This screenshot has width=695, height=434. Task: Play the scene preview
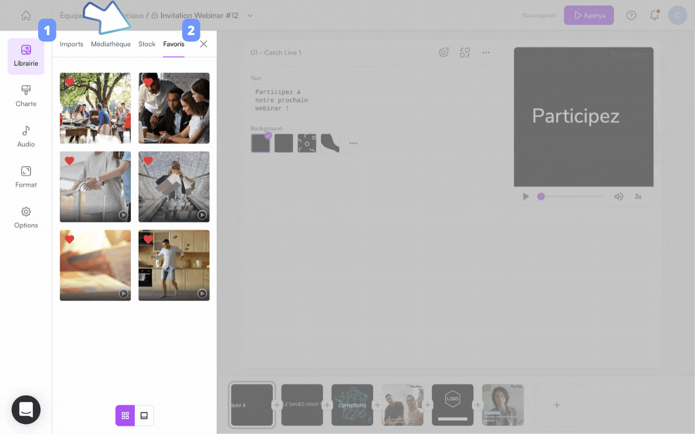(x=526, y=196)
